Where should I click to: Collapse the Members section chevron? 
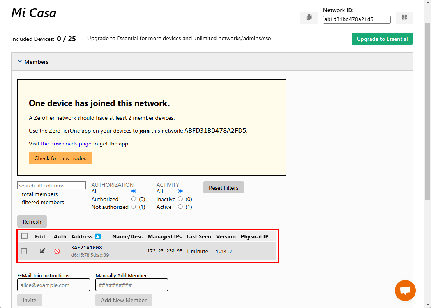(x=19, y=61)
